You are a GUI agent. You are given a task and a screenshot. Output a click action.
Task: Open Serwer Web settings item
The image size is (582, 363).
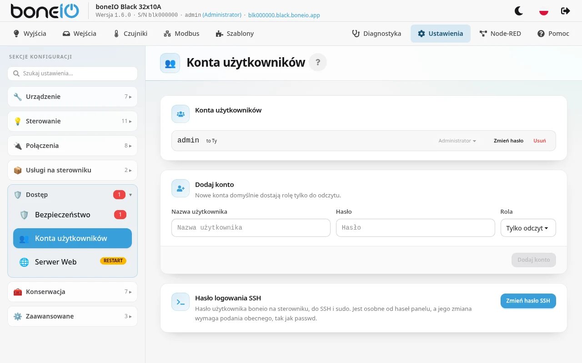click(x=72, y=262)
